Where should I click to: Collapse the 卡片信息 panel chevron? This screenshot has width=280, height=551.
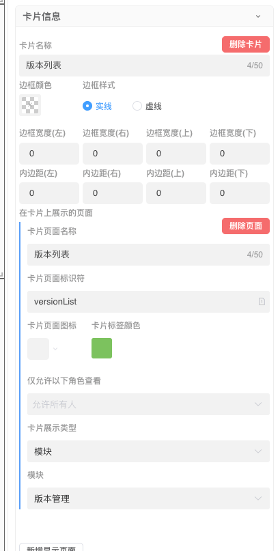[258, 16]
